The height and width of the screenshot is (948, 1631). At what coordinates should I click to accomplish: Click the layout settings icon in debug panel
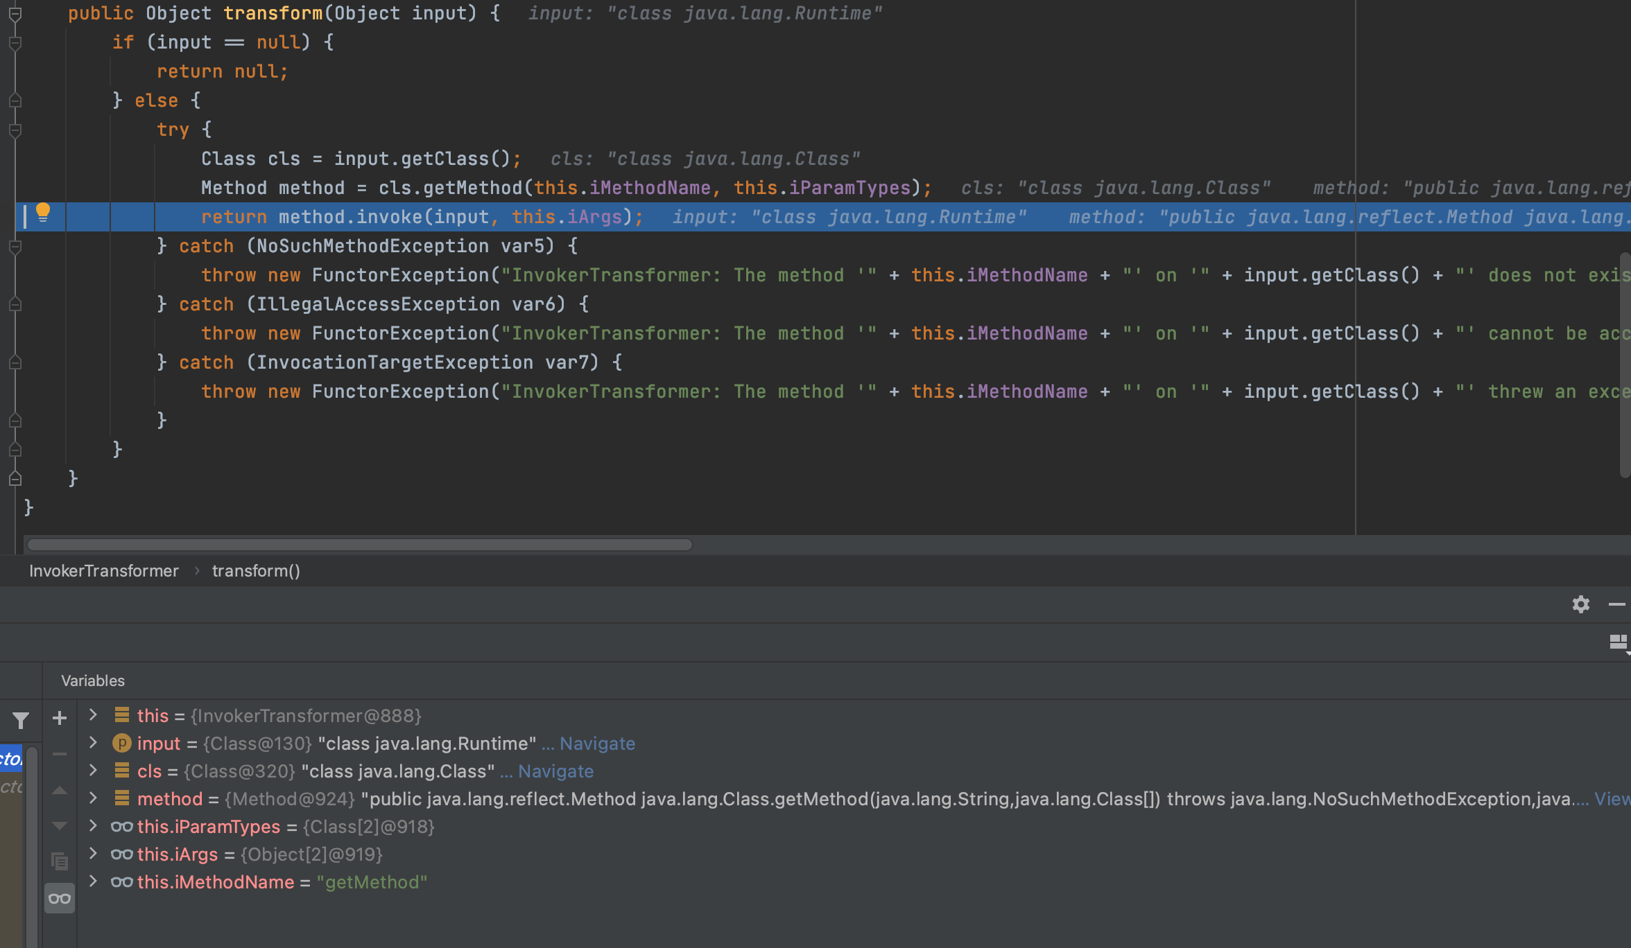1619,643
